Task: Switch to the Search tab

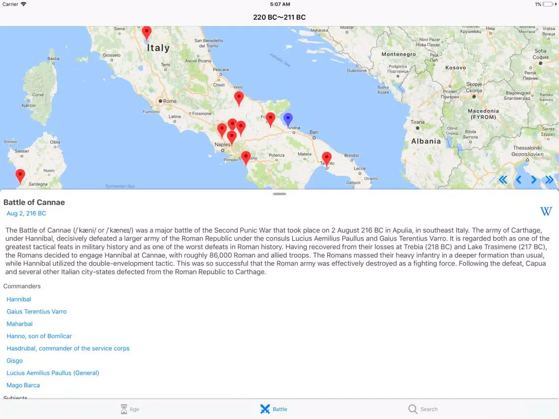Action: point(423,409)
